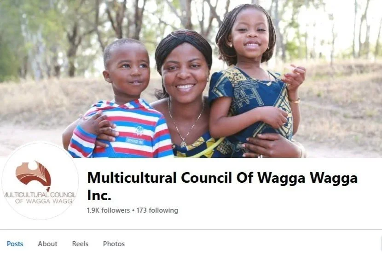The width and height of the screenshot is (382, 255).
Task: Select the Photos tab
Action: click(x=114, y=244)
